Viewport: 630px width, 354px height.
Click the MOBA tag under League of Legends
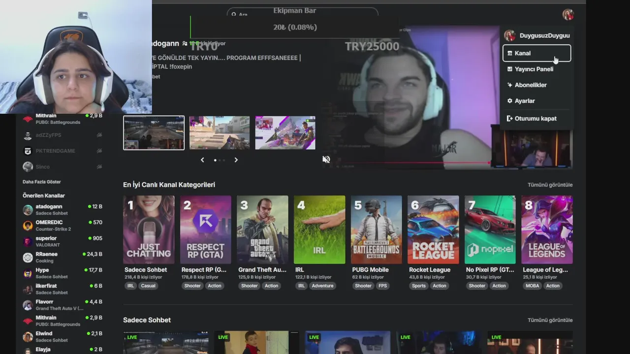pos(532,286)
